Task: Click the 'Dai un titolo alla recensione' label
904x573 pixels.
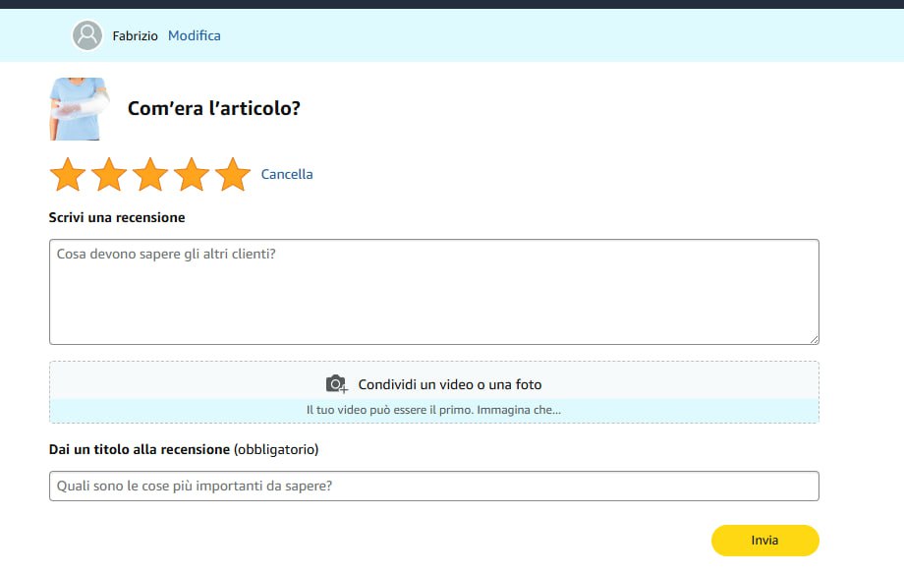Action: coord(139,449)
